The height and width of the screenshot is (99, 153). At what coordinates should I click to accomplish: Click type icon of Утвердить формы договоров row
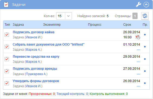click(x=7, y=83)
